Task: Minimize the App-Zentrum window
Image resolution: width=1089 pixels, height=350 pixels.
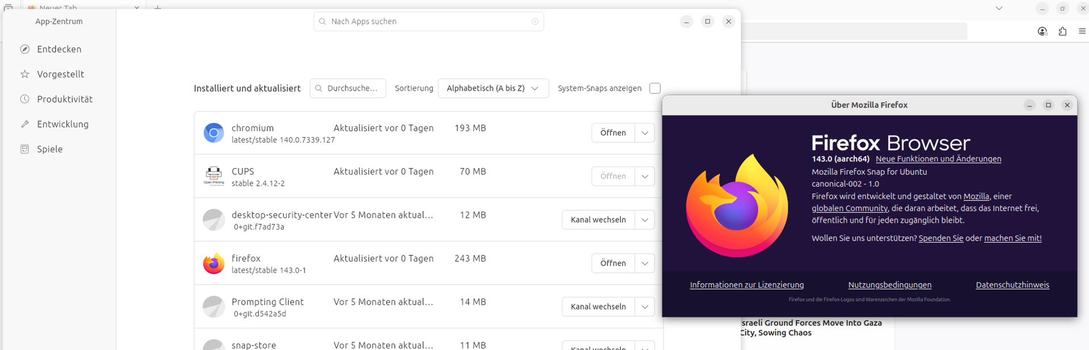Action: point(686,22)
